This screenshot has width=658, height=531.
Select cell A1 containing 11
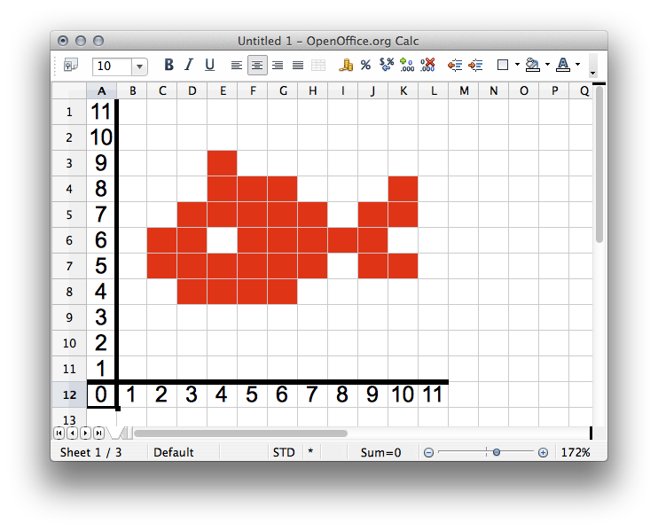pyautogui.click(x=102, y=112)
